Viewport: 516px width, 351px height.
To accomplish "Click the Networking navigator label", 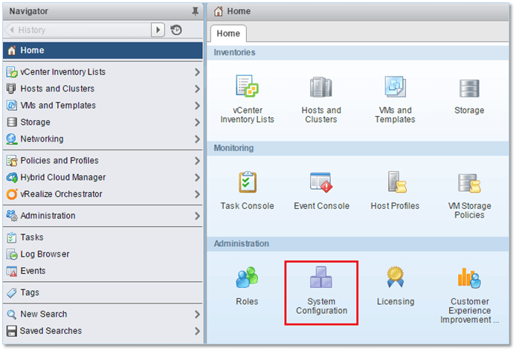I will point(42,139).
